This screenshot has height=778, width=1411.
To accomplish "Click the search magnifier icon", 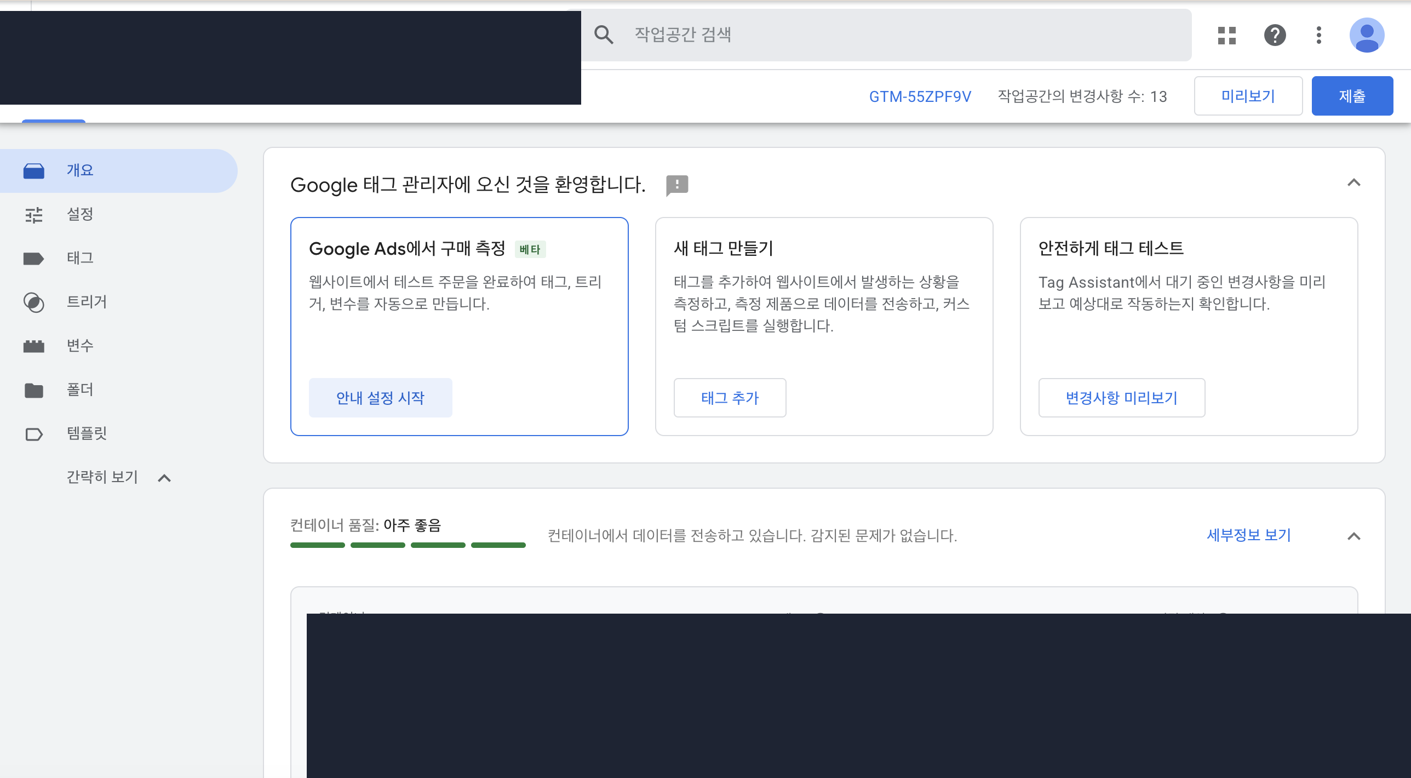I will 604,35.
